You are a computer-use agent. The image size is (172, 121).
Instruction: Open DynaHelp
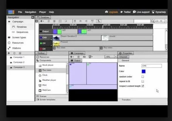pos(159,12)
